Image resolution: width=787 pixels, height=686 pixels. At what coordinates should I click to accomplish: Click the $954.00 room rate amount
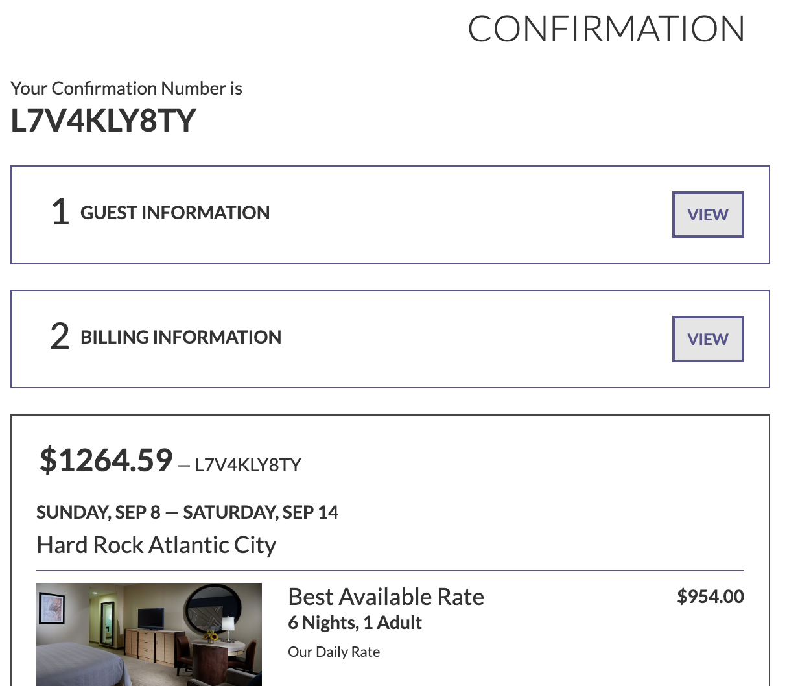pyautogui.click(x=710, y=597)
